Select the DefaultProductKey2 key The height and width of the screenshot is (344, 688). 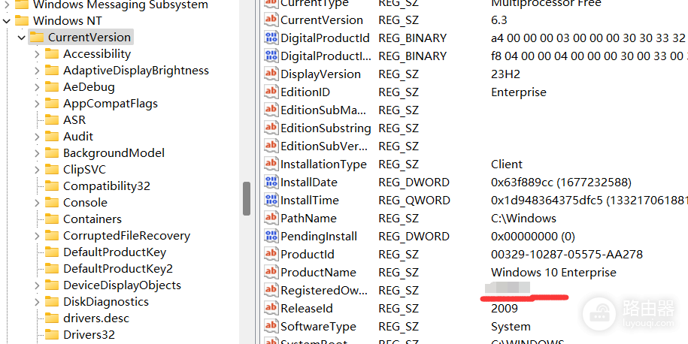click(x=118, y=269)
